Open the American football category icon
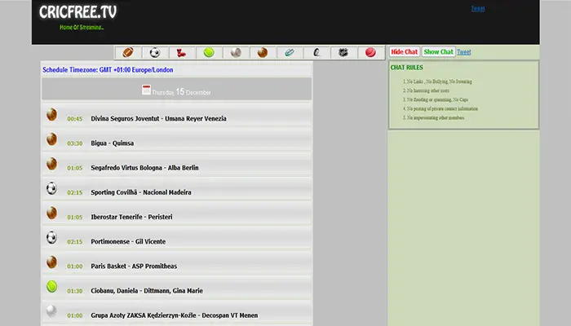Screen dimensions: 571x326 pos(128,52)
